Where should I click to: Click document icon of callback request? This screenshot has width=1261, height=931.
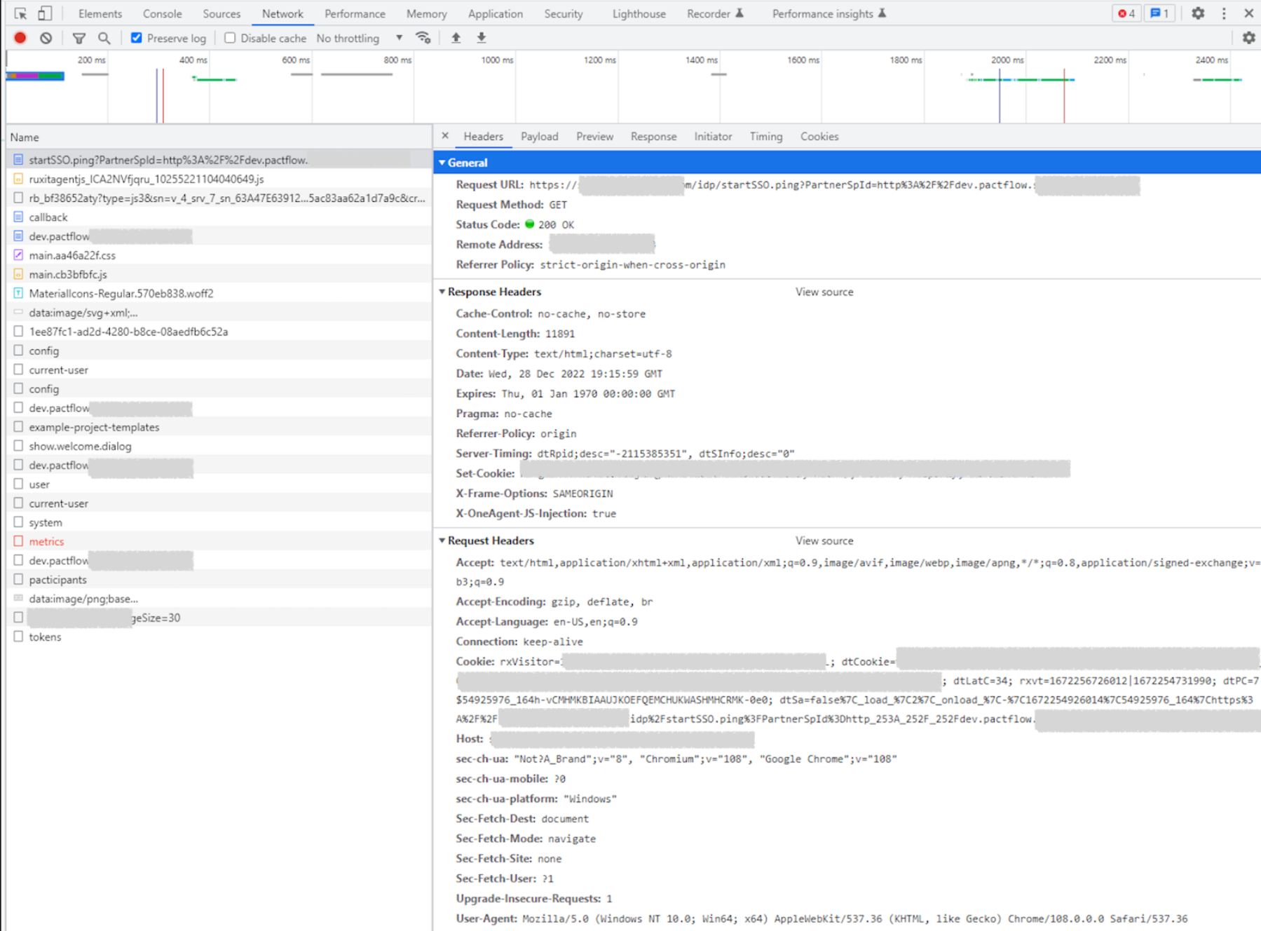[x=18, y=217]
